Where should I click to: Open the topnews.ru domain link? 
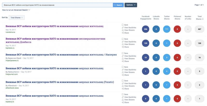tap(10, 48)
